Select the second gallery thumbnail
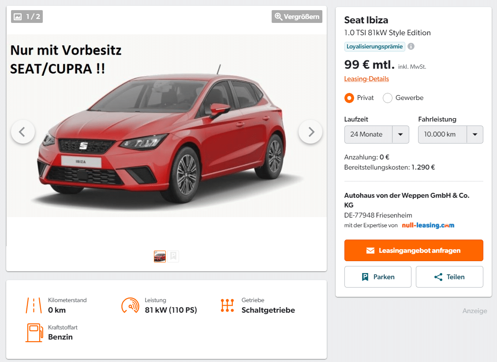This screenshot has height=362, width=497. 173,256
